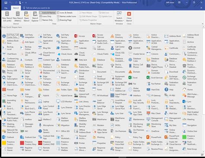Click the grayed-out Master Properties button
This screenshot has height=158, width=205.
pyautogui.click(x=88, y=20)
